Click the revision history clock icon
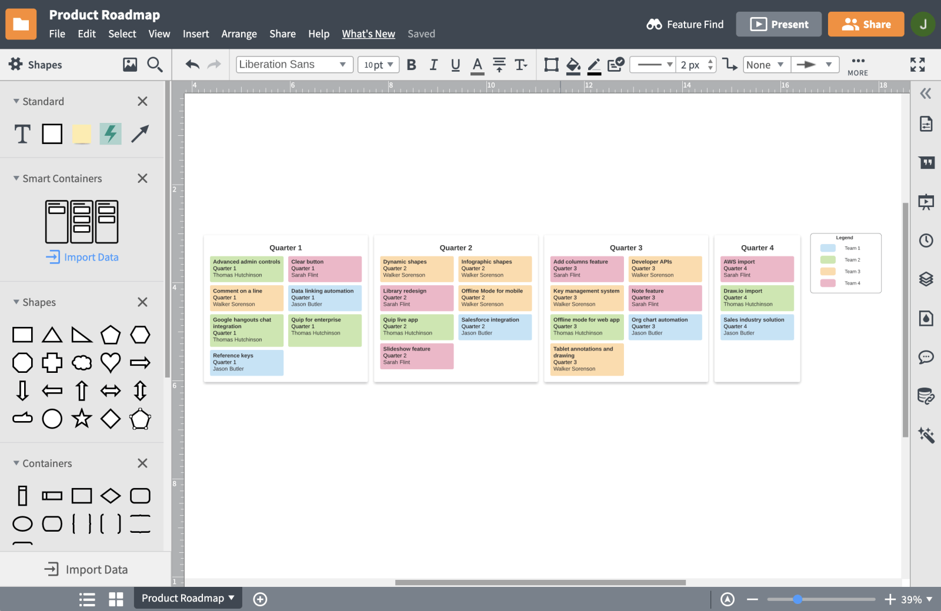Image resolution: width=941 pixels, height=611 pixels. coord(926,241)
